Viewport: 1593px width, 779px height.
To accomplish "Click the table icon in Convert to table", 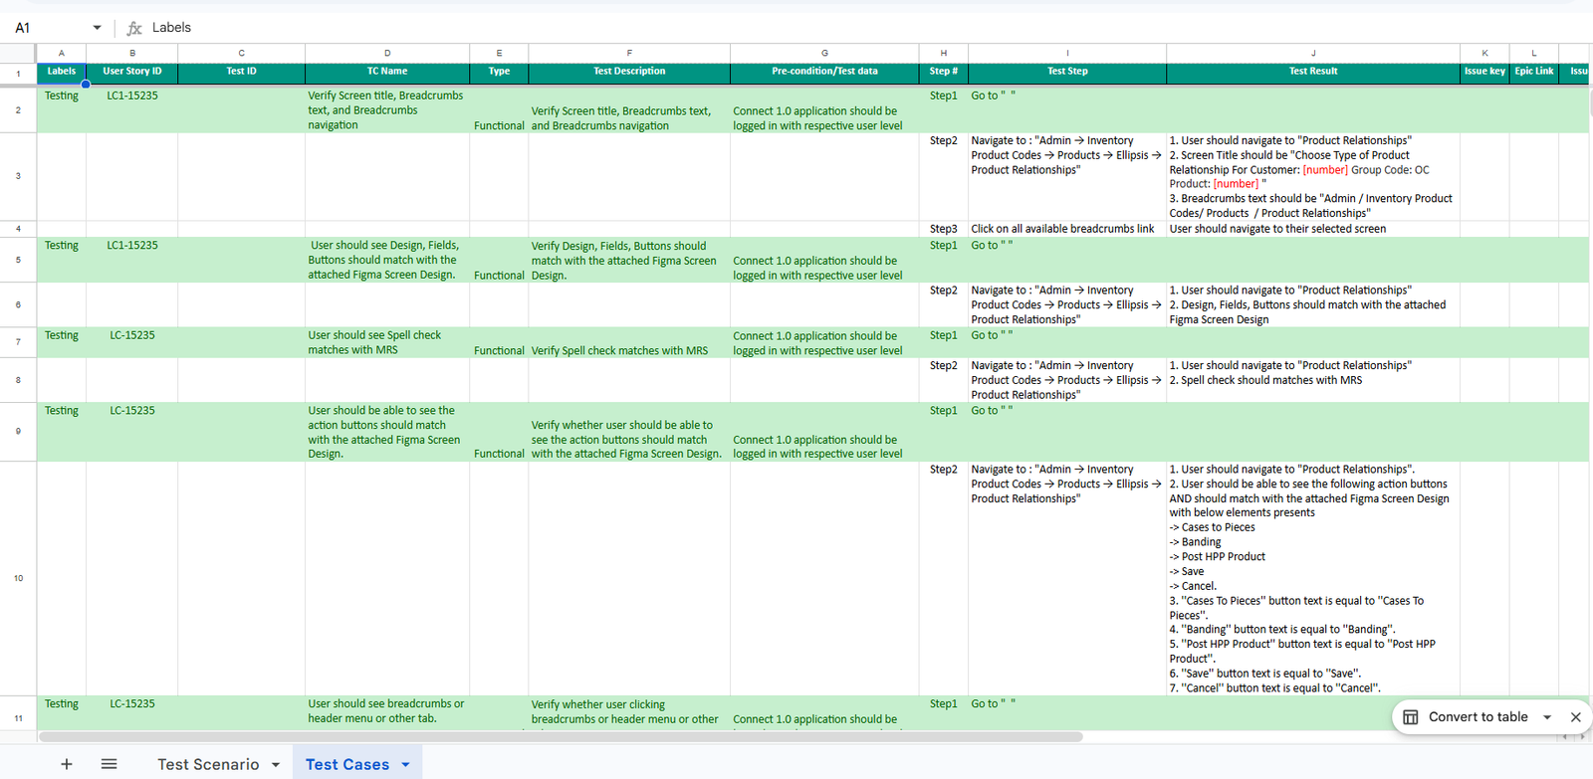I will [1411, 717].
